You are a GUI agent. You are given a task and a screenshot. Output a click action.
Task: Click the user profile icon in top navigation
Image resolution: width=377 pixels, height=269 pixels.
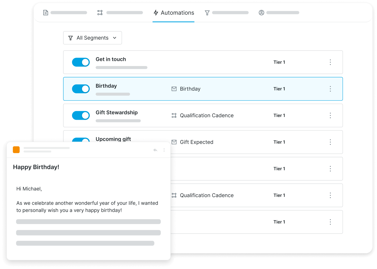click(x=261, y=13)
